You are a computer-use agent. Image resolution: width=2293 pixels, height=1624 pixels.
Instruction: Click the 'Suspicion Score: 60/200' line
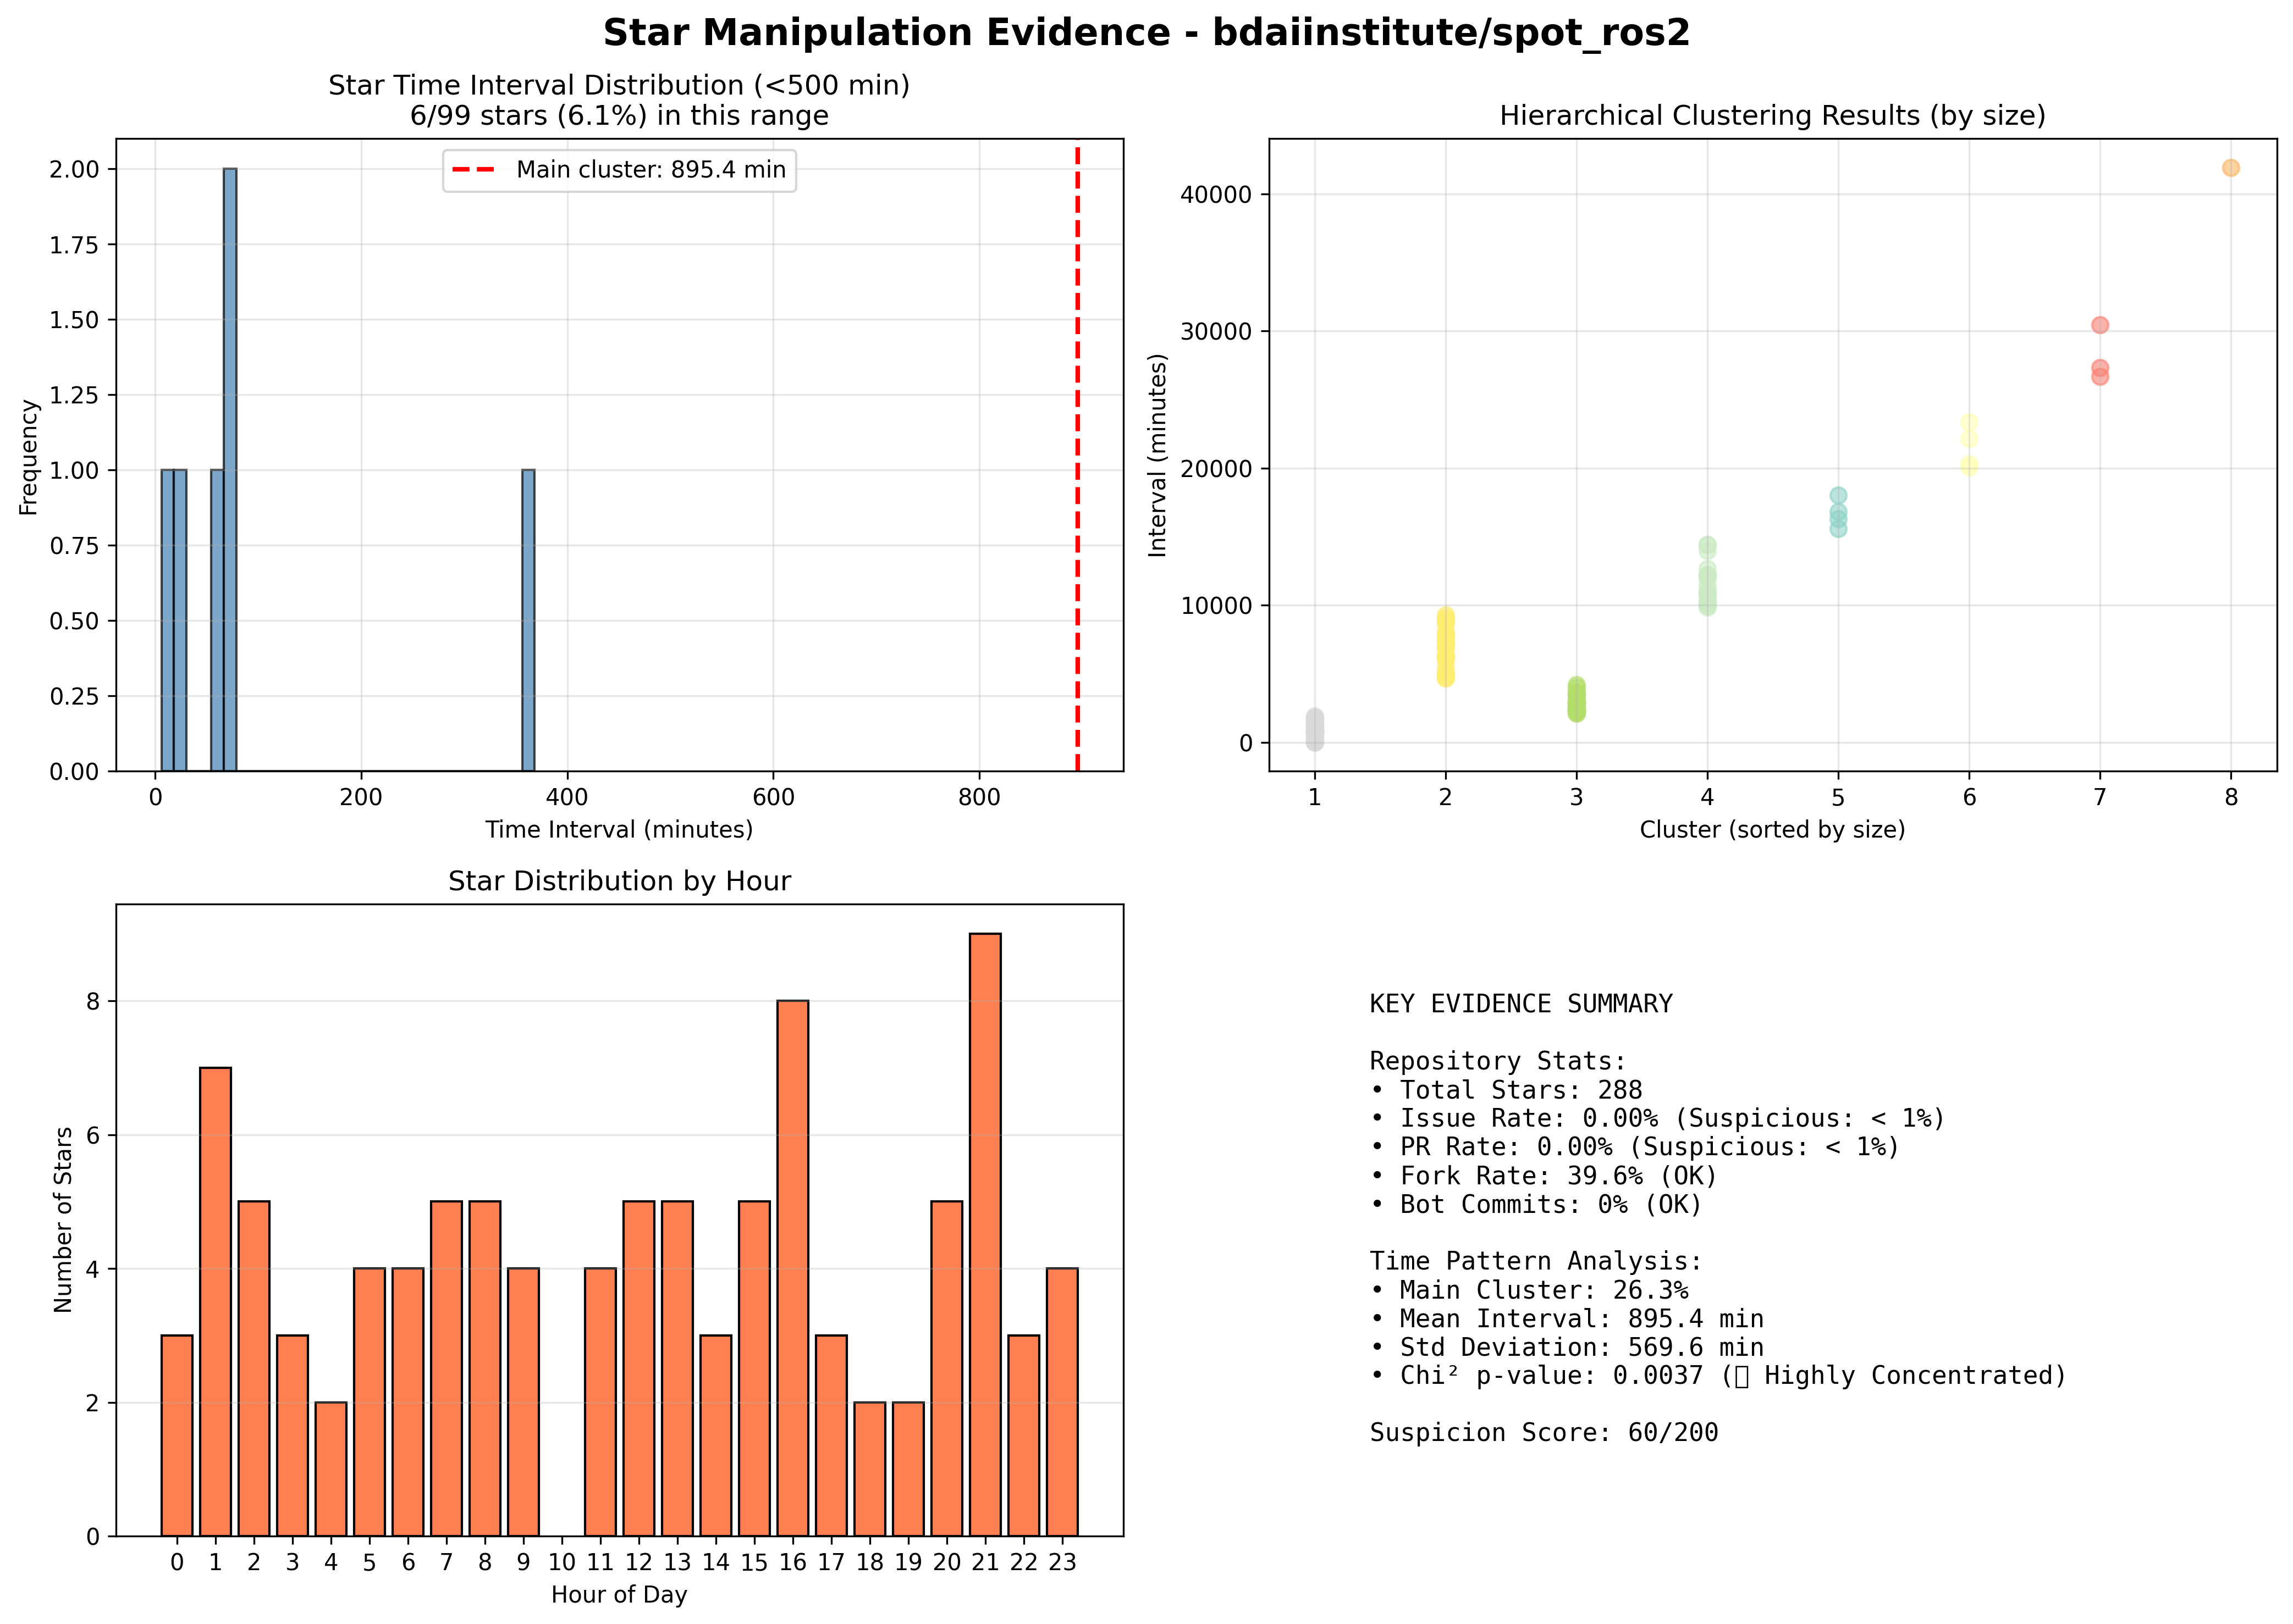[1544, 1433]
